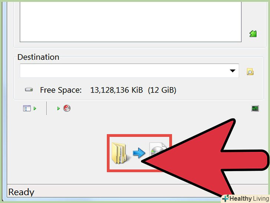This screenshot has width=270, height=203.
Task: Click the empty Source files list box
Action: pyautogui.click(x=131, y=21)
